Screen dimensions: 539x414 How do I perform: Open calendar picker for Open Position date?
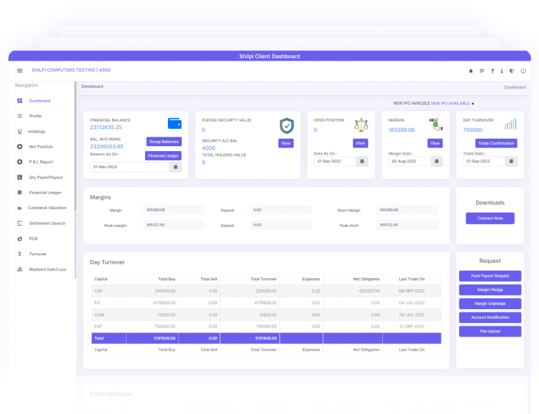362,161
